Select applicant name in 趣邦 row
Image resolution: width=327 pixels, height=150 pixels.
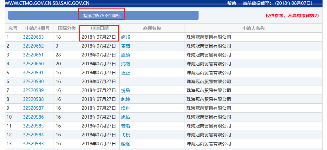click(209, 37)
